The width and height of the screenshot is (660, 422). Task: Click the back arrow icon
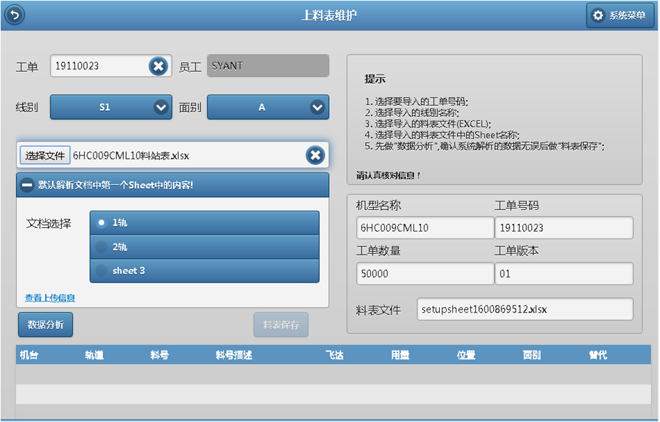point(15,15)
